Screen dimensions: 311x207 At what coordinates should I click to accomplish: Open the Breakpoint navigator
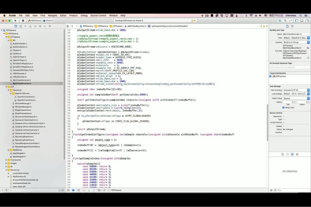45,26
